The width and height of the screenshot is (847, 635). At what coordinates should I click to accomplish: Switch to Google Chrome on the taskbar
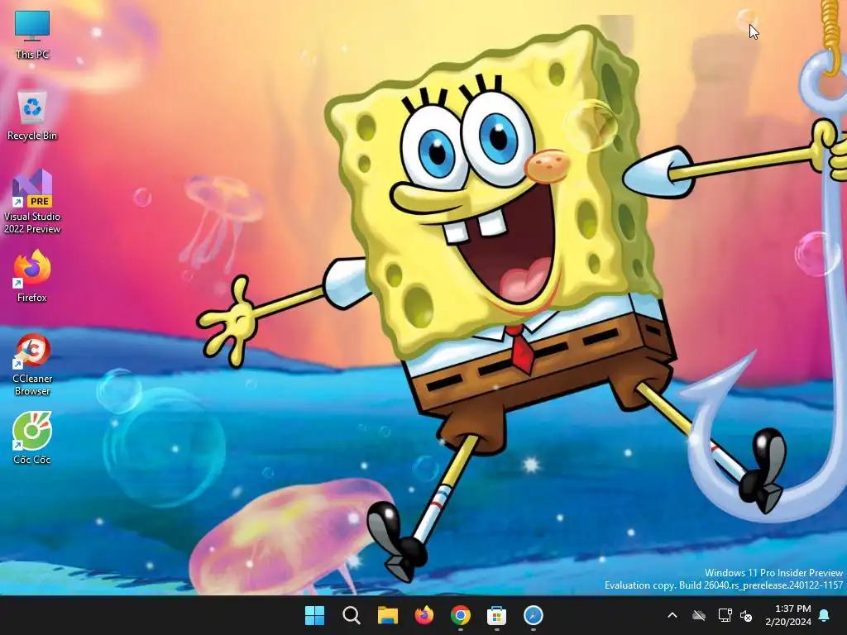460,615
